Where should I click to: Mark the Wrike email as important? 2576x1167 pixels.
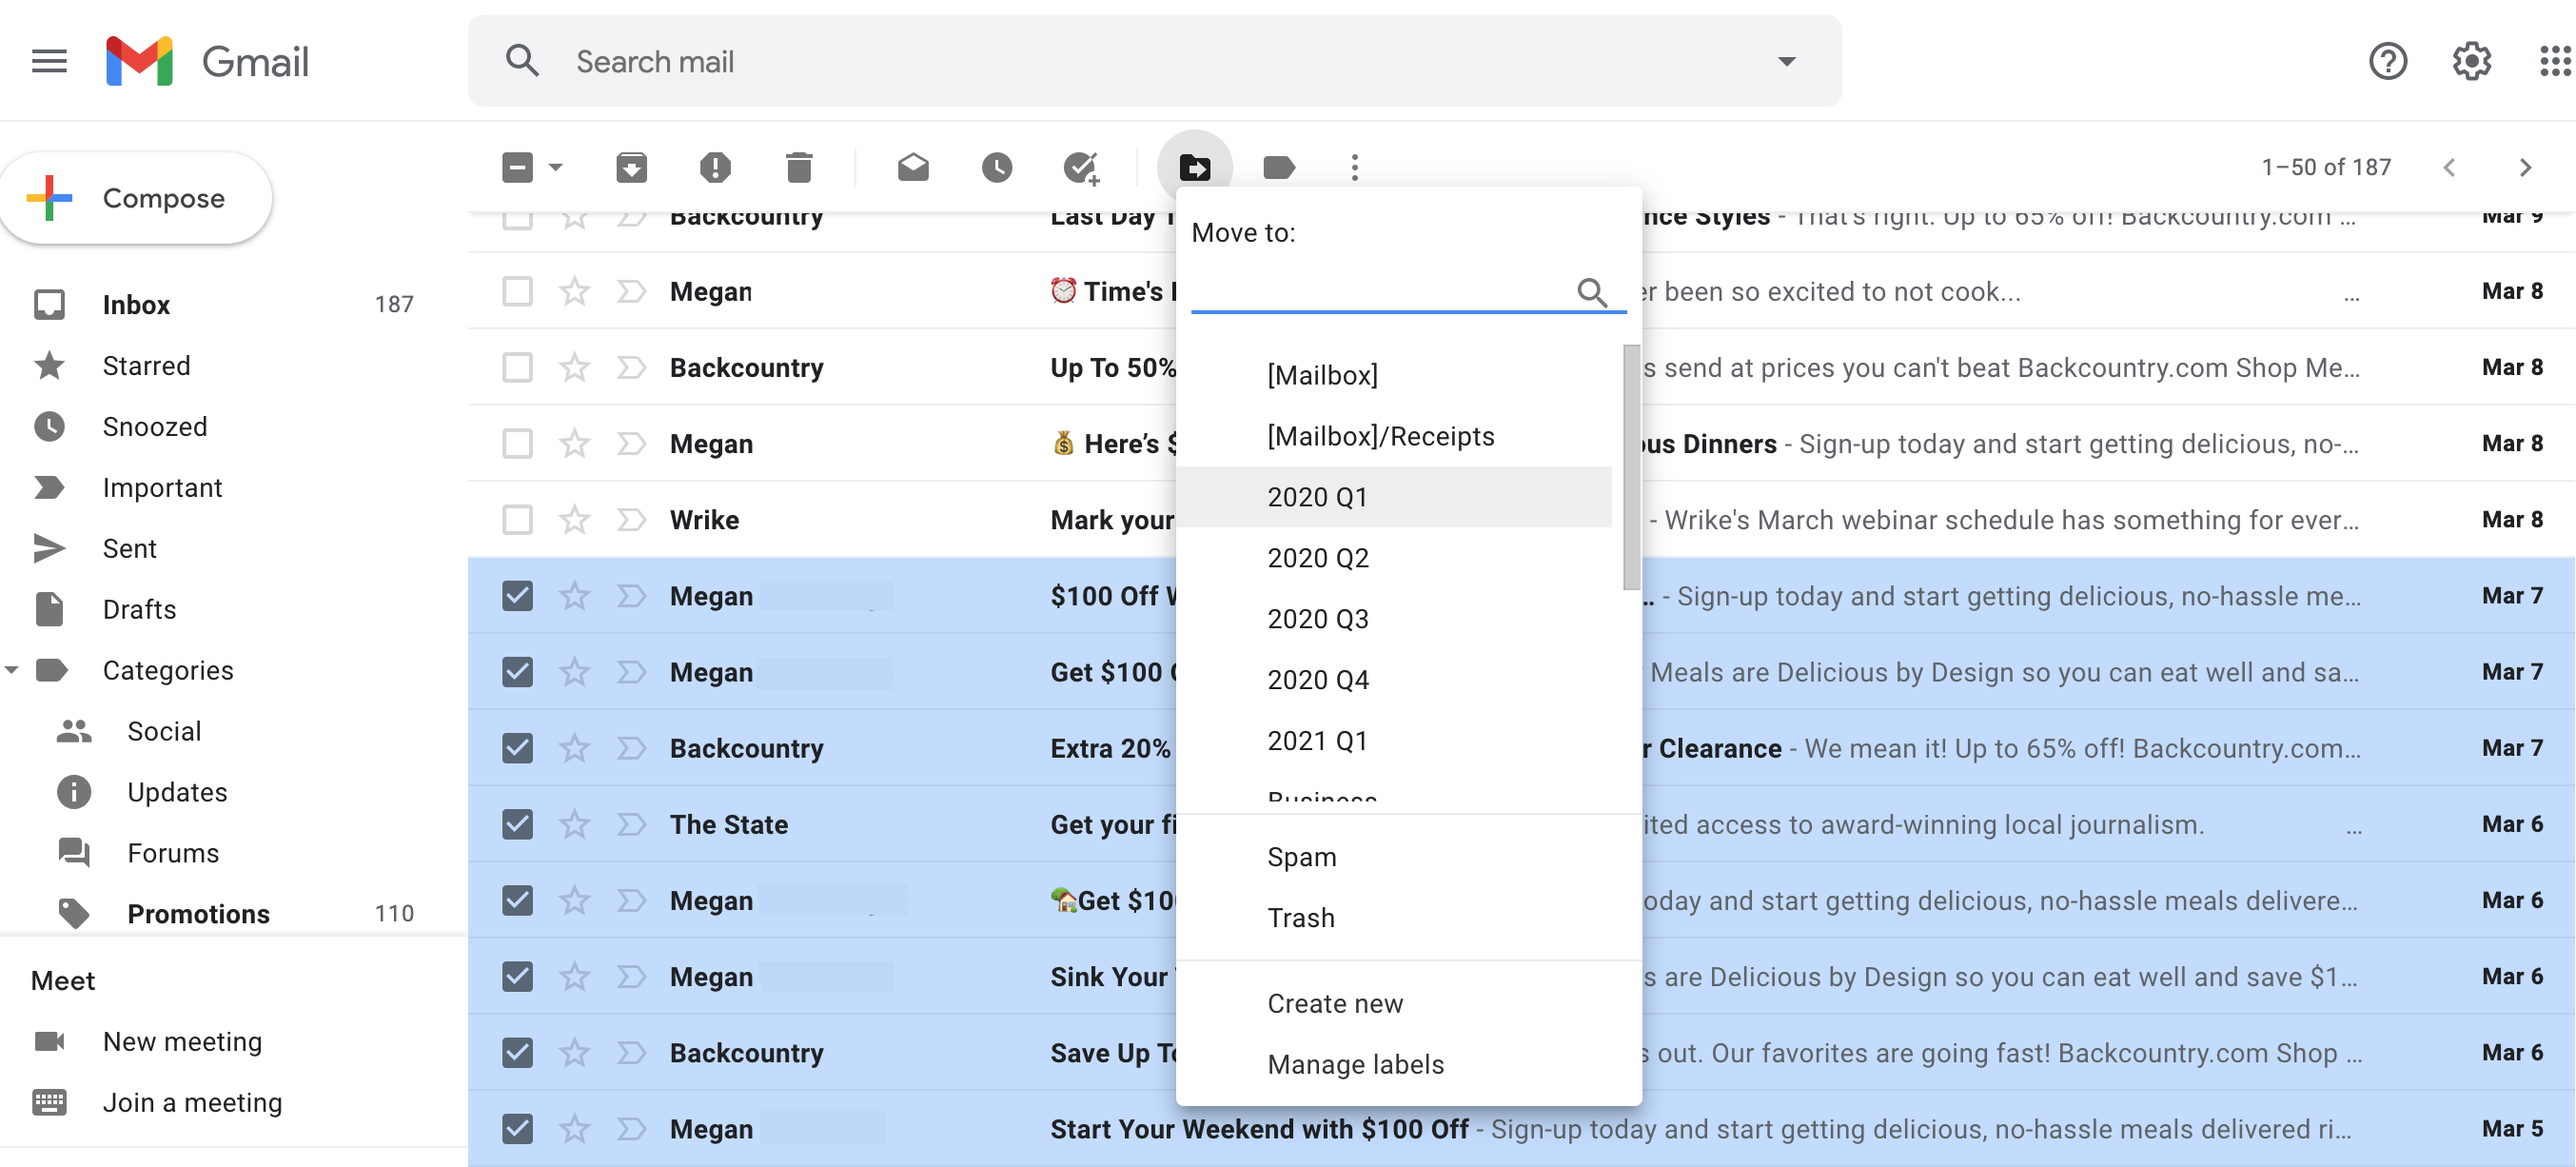(x=631, y=520)
